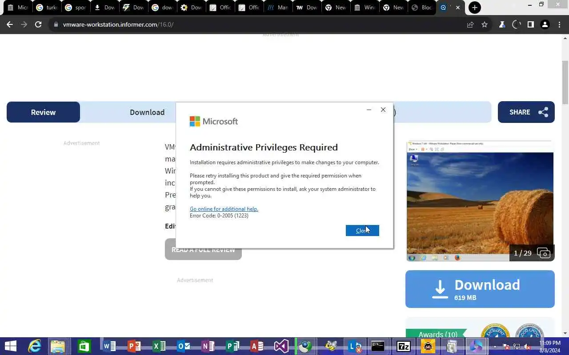Image resolution: width=569 pixels, height=355 pixels.
Task: Launch Access from the taskbar
Action: 256,346
